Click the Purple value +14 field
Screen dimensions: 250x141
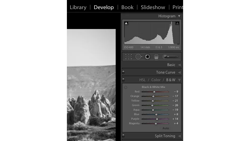pyautogui.click(x=175, y=119)
